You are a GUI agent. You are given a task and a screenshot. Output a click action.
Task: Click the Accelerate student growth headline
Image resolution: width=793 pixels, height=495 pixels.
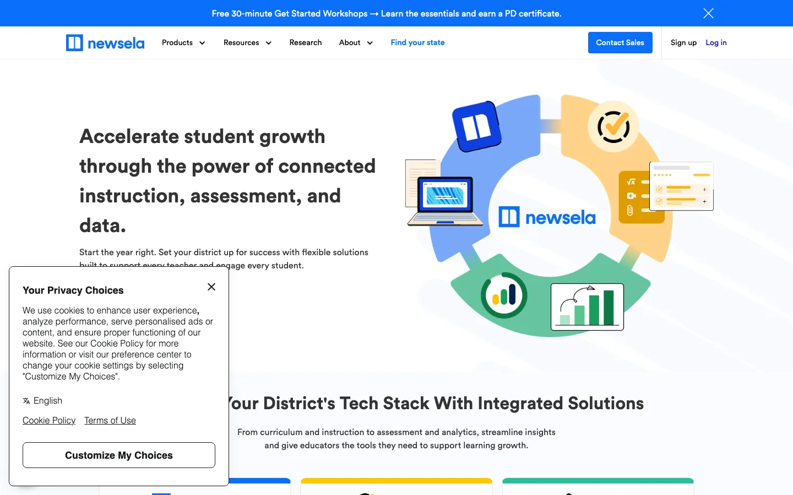(227, 181)
